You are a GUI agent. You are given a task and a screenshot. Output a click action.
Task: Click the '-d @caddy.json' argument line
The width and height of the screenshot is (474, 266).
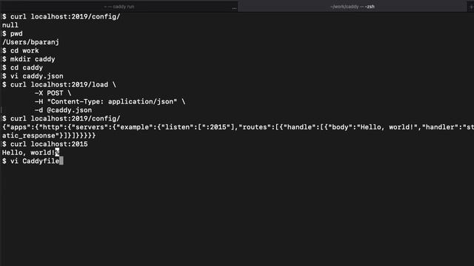63,110
